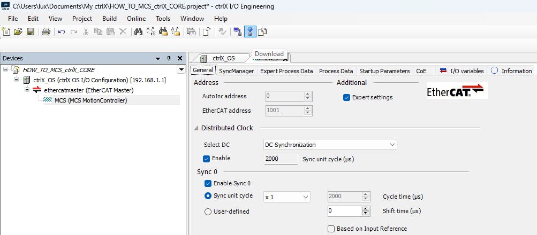Click the page with curved arrow icon

pyautogui.click(x=207, y=32)
